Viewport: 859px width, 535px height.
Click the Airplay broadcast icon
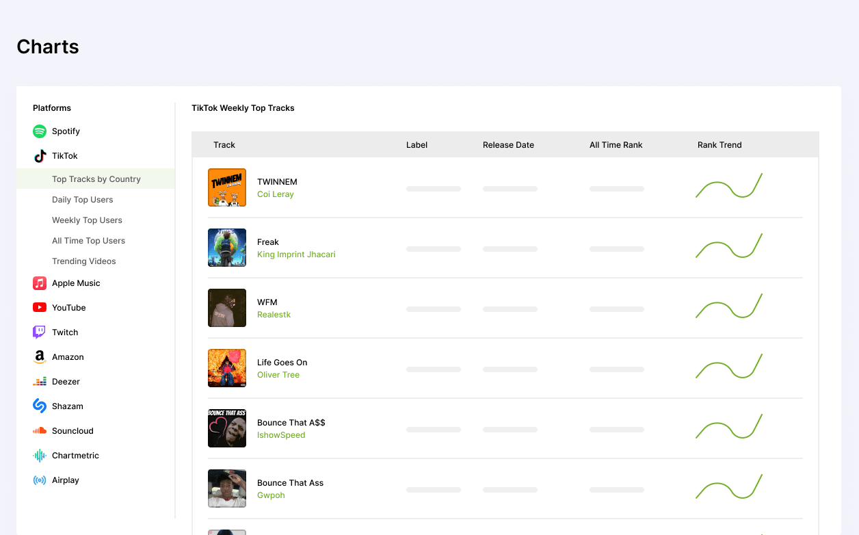[x=40, y=480]
